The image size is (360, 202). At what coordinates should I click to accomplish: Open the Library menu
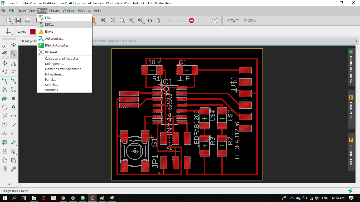(x=55, y=11)
